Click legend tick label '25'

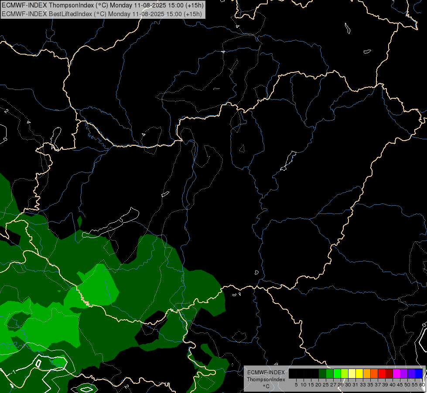(326, 385)
